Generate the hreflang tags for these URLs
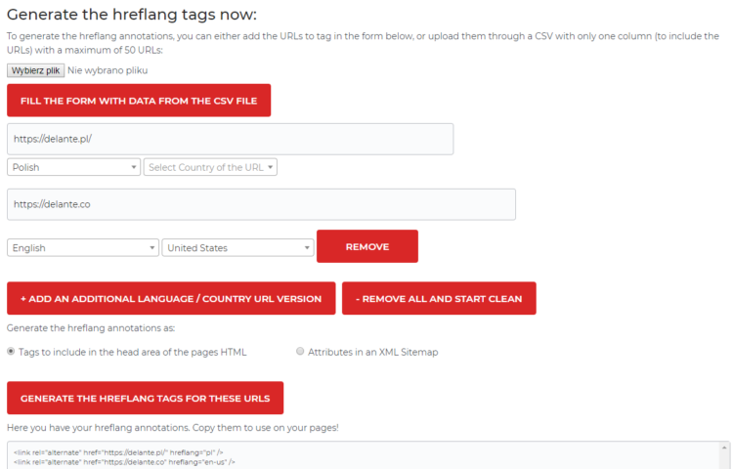 [x=145, y=399]
